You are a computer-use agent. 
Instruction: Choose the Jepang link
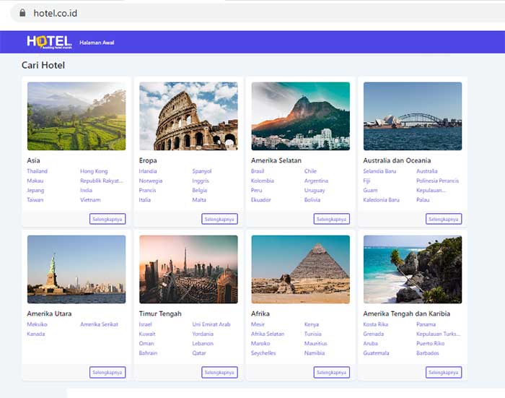tap(35, 190)
